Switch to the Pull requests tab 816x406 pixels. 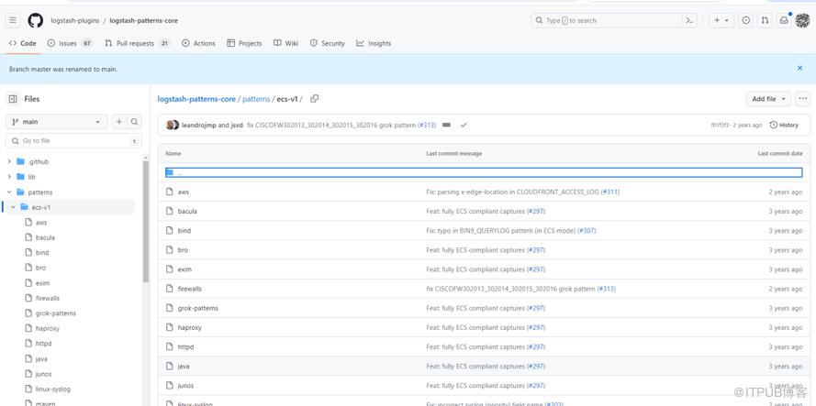(x=135, y=43)
